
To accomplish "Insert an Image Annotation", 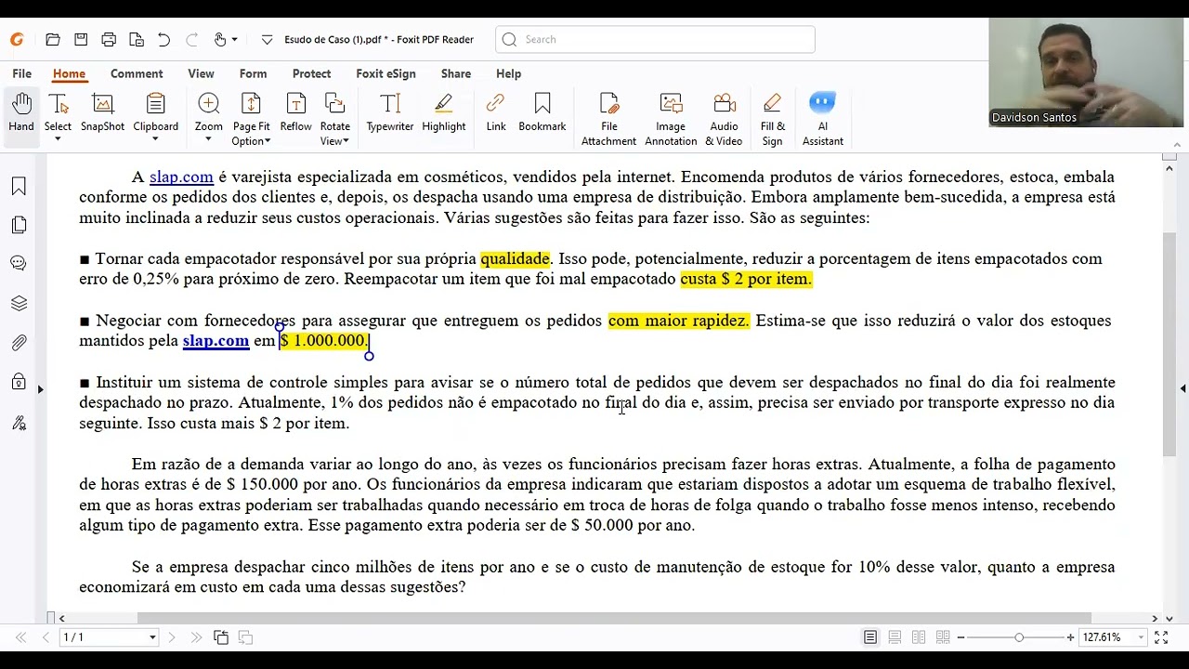I will 671,119.
